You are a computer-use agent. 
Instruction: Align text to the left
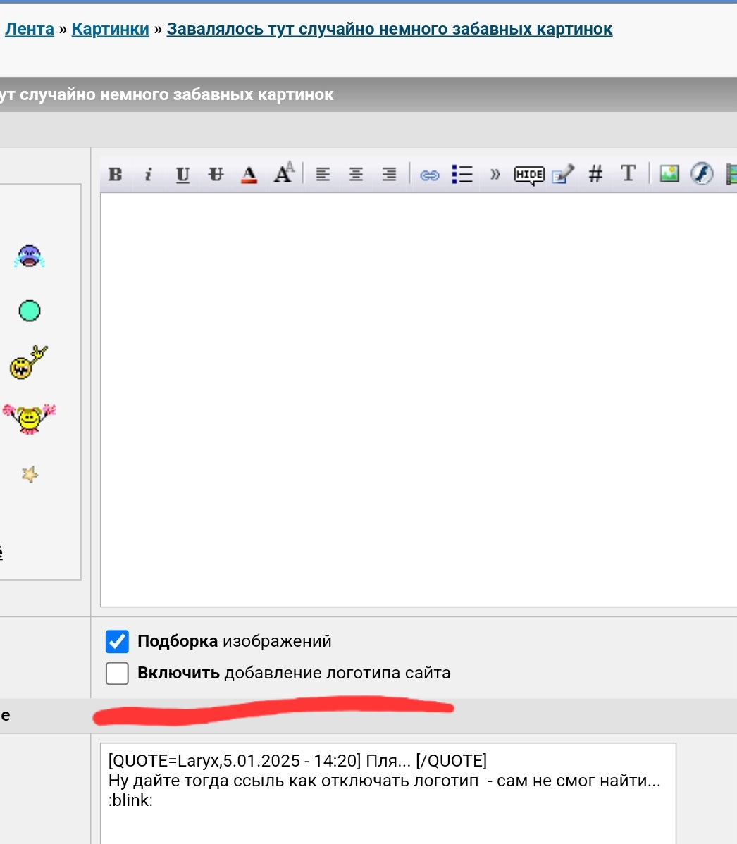tap(323, 175)
